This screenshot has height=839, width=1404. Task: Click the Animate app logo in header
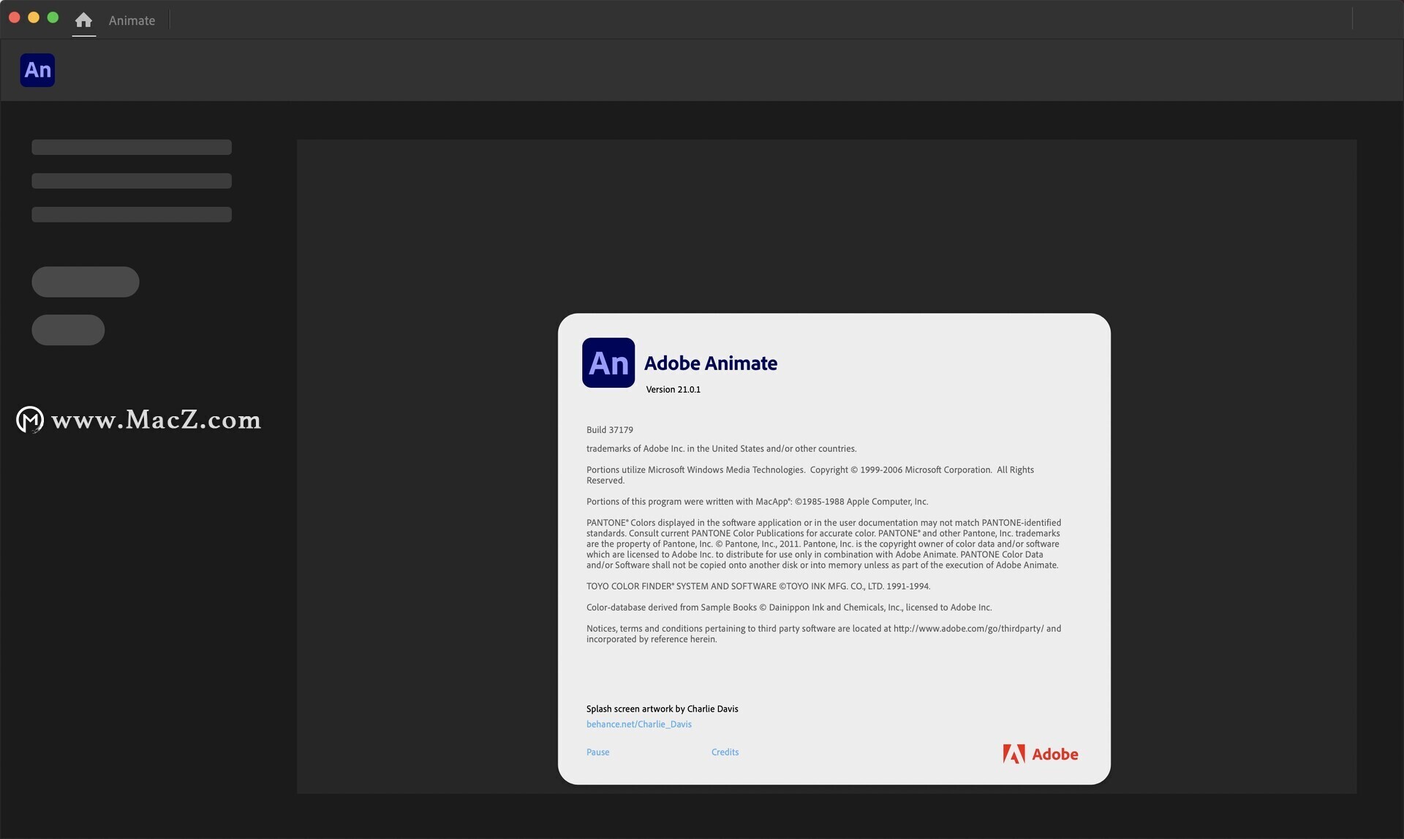pos(37,70)
